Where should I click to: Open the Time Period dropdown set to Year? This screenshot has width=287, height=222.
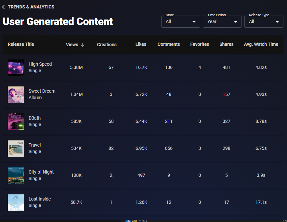tap(222, 21)
